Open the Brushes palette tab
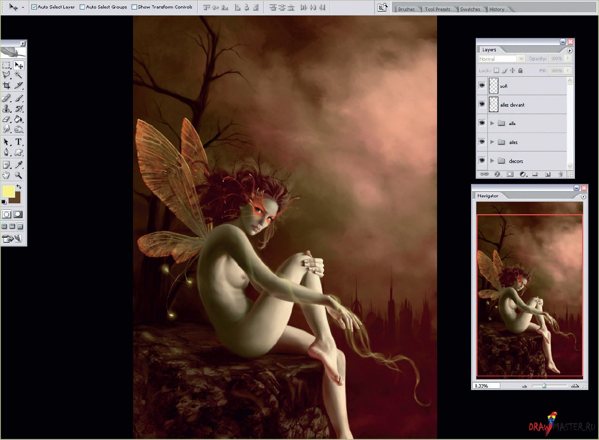599x440 pixels. coord(407,9)
